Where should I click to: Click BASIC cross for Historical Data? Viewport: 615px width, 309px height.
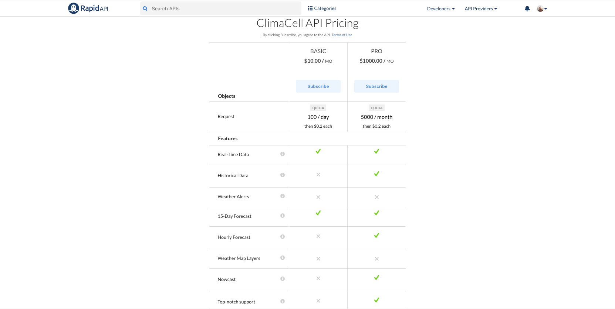(x=318, y=175)
